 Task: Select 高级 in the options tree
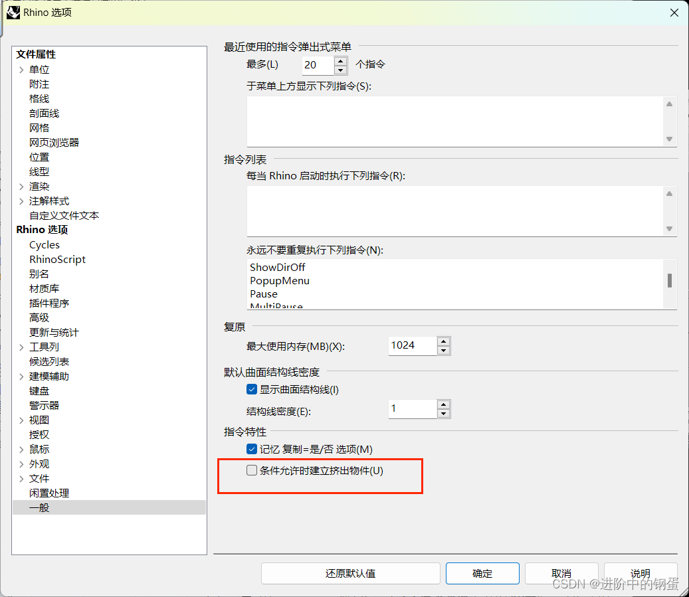coord(39,317)
